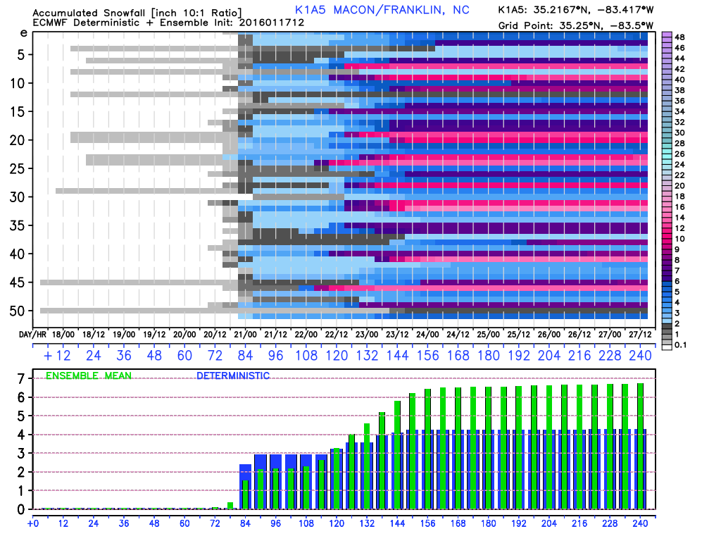Click the small "+0" hour label under the bar chart

point(33,523)
